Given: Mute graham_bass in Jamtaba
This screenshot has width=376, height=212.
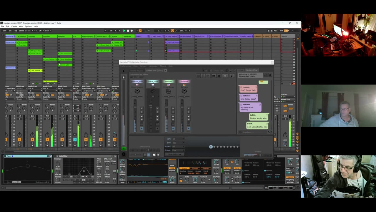Looking at the screenshot, I should (142, 109).
